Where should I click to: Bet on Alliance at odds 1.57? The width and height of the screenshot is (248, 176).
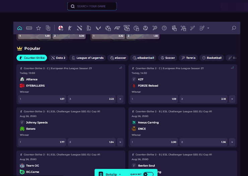(42, 99)
